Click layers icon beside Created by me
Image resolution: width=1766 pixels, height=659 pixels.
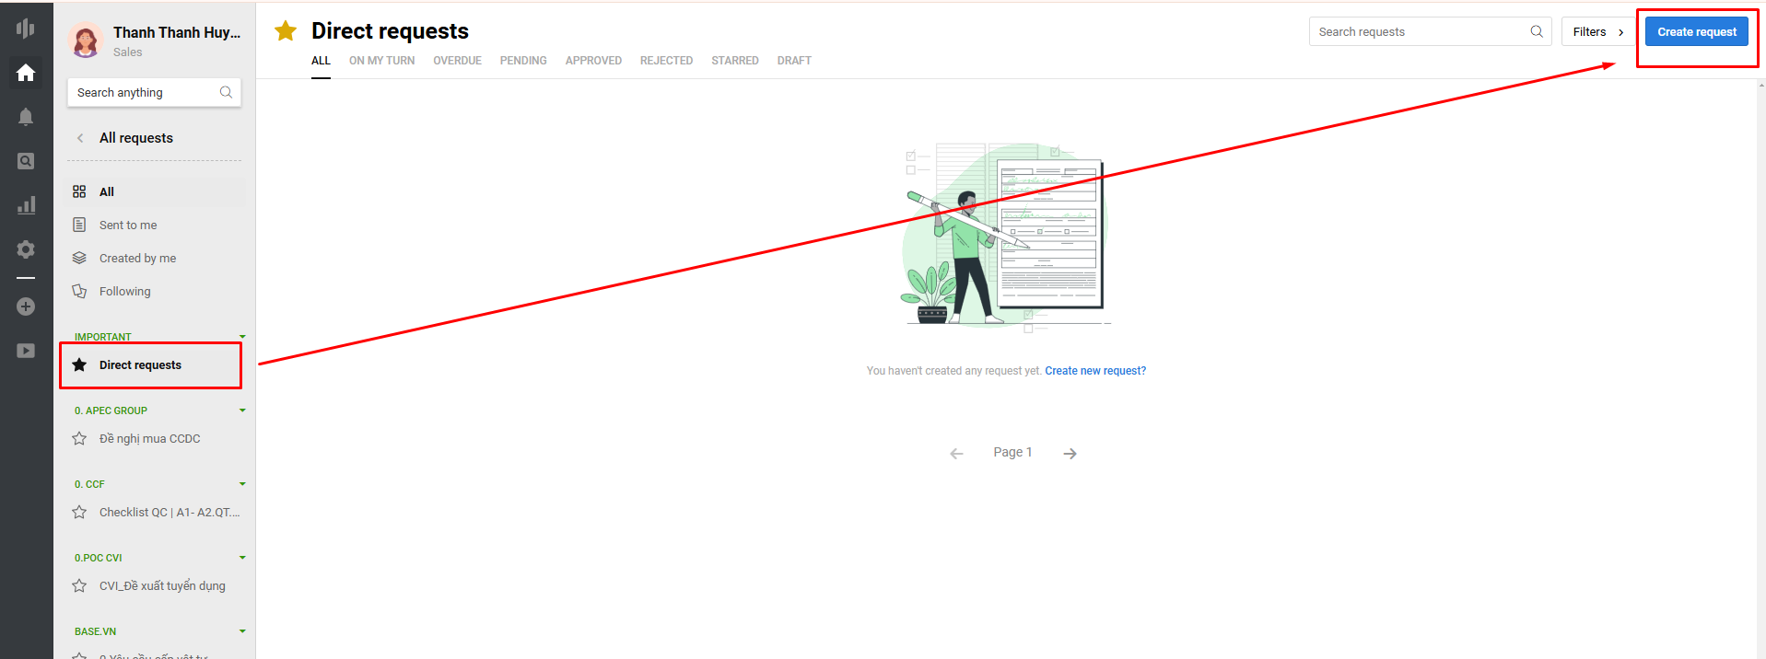(x=79, y=258)
